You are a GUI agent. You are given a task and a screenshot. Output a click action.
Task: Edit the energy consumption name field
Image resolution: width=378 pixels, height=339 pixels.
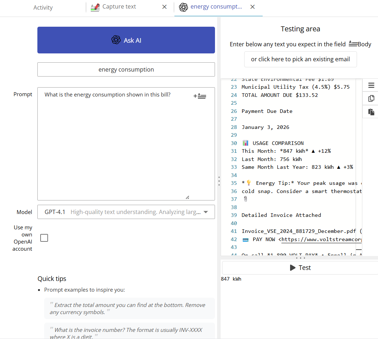[126, 69]
